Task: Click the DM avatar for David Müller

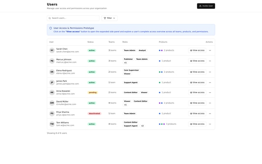Action: pos(52,103)
